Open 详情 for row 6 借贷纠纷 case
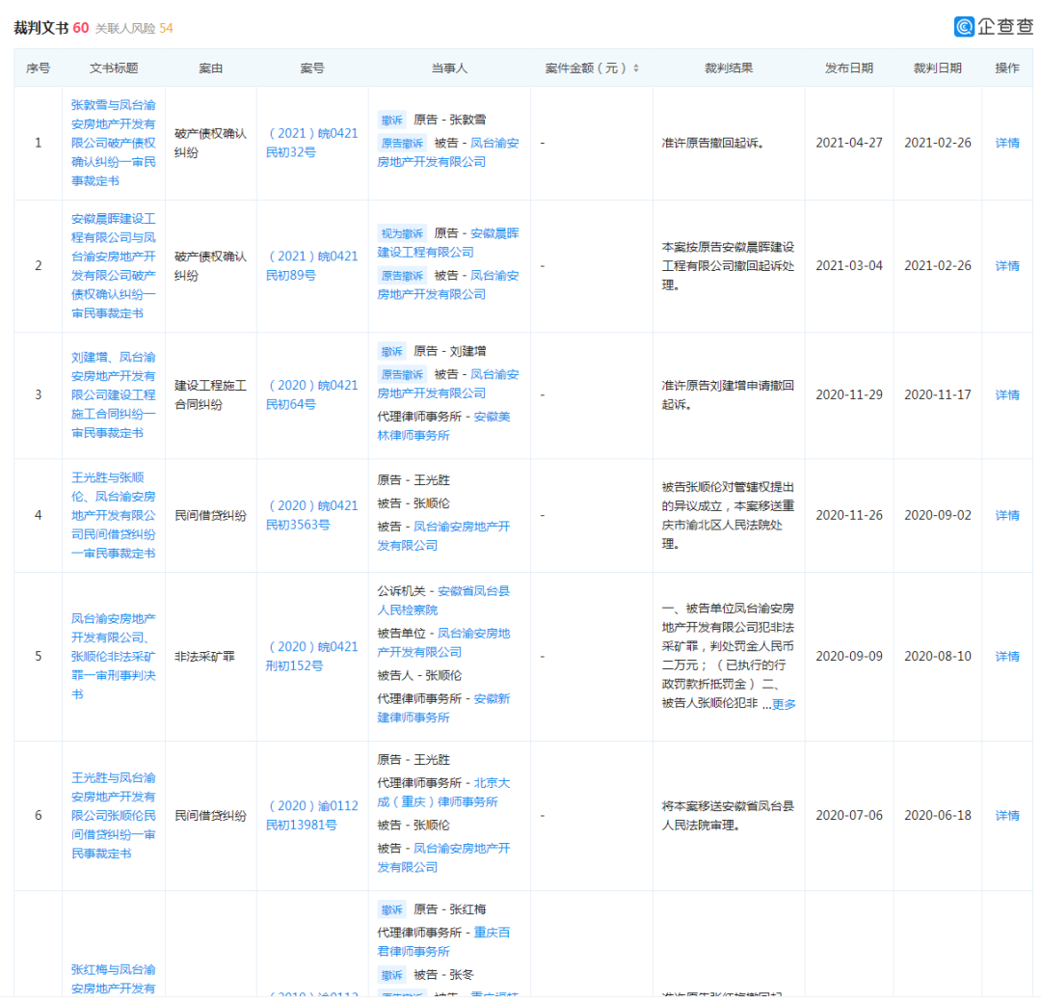The height and width of the screenshot is (1003, 1041). coord(1006,815)
